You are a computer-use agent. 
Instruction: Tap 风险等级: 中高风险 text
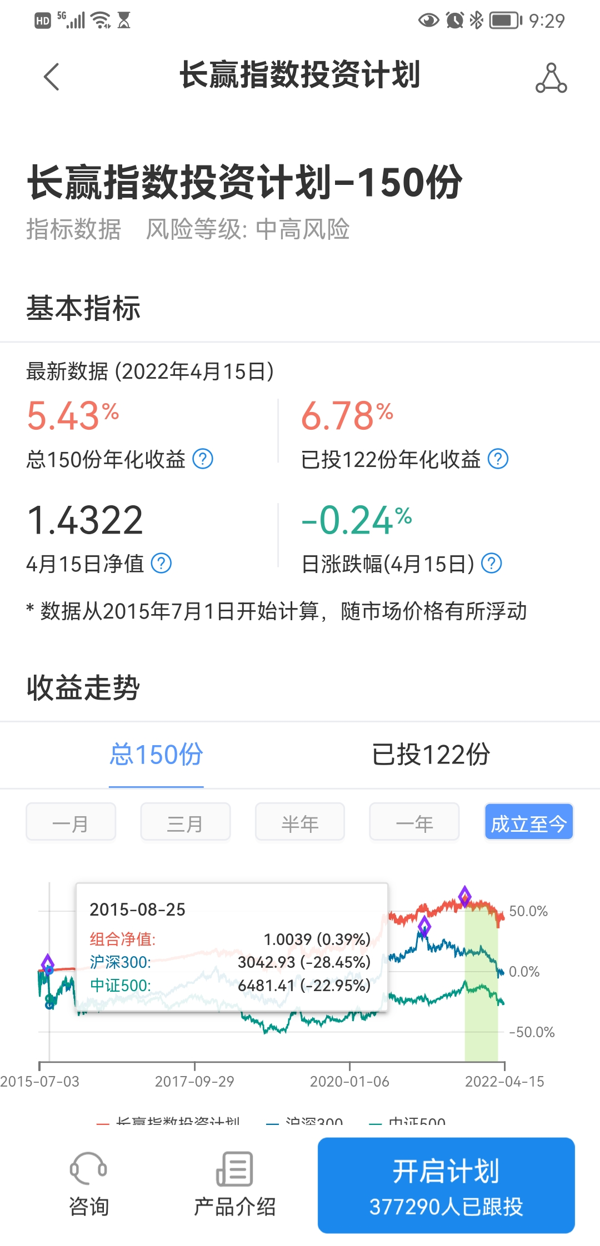coord(248,229)
